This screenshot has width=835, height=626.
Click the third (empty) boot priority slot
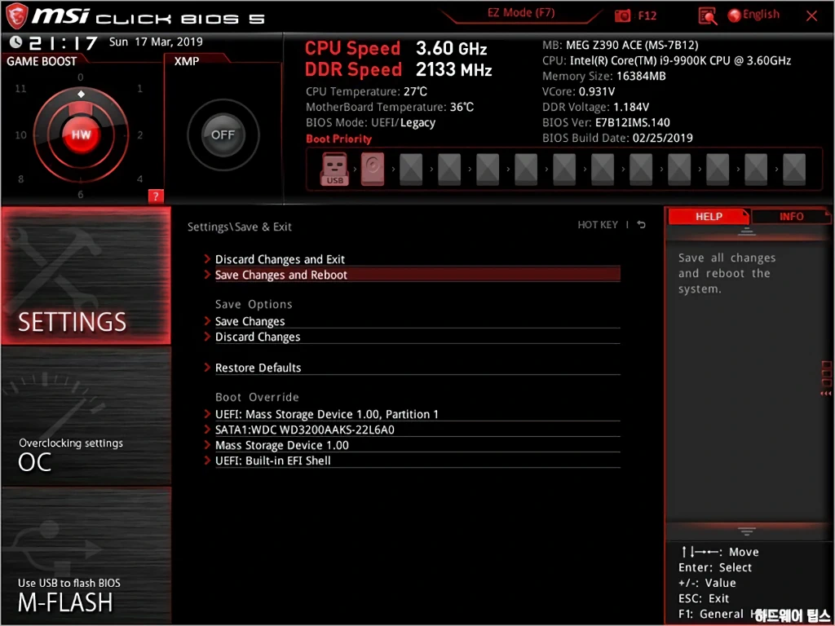pyautogui.click(x=411, y=170)
